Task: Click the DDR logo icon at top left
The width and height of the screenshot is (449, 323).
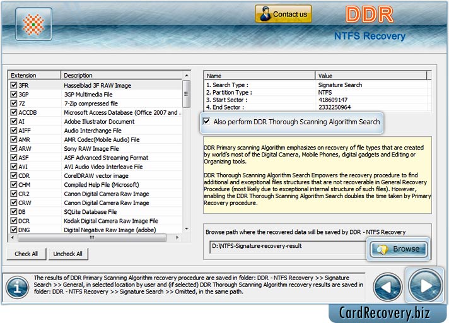Action: 34,24
